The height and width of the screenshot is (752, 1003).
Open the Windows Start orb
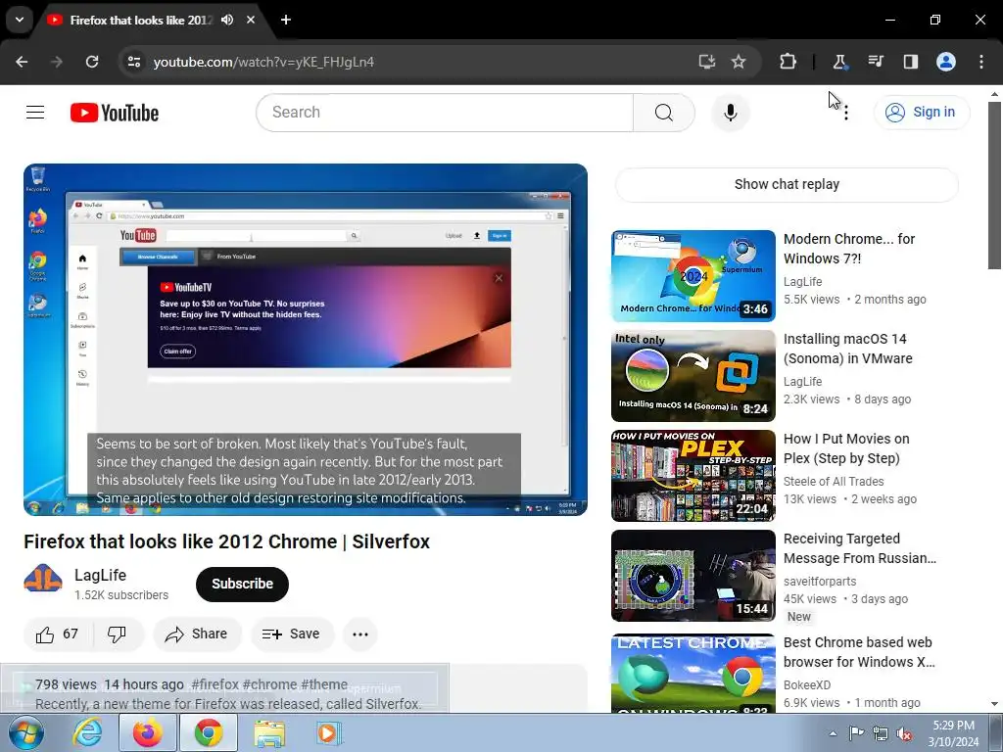[x=26, y=732]
